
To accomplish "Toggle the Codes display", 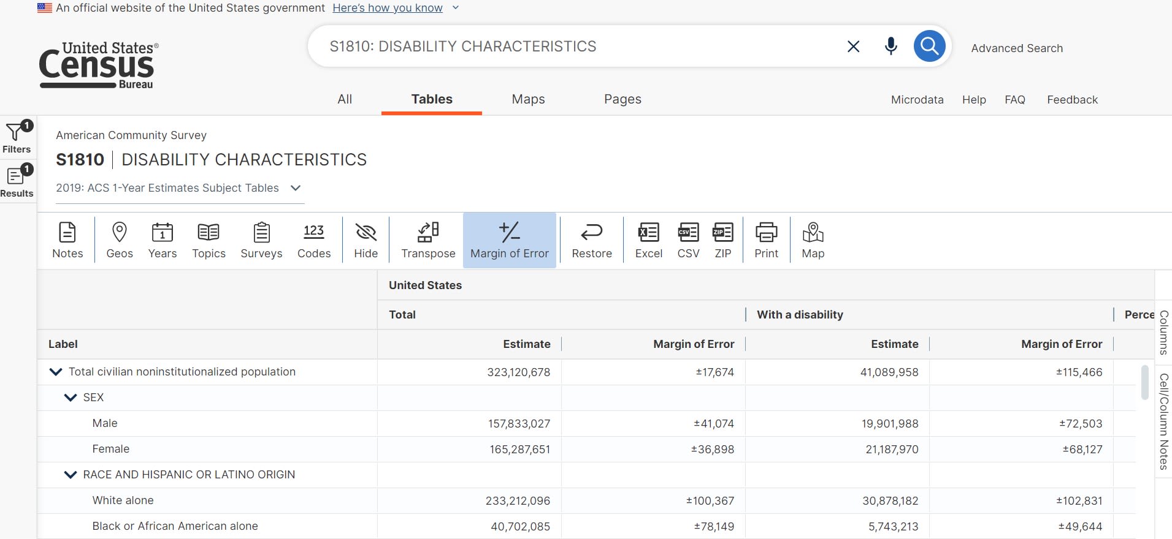I will pos(314,240).
